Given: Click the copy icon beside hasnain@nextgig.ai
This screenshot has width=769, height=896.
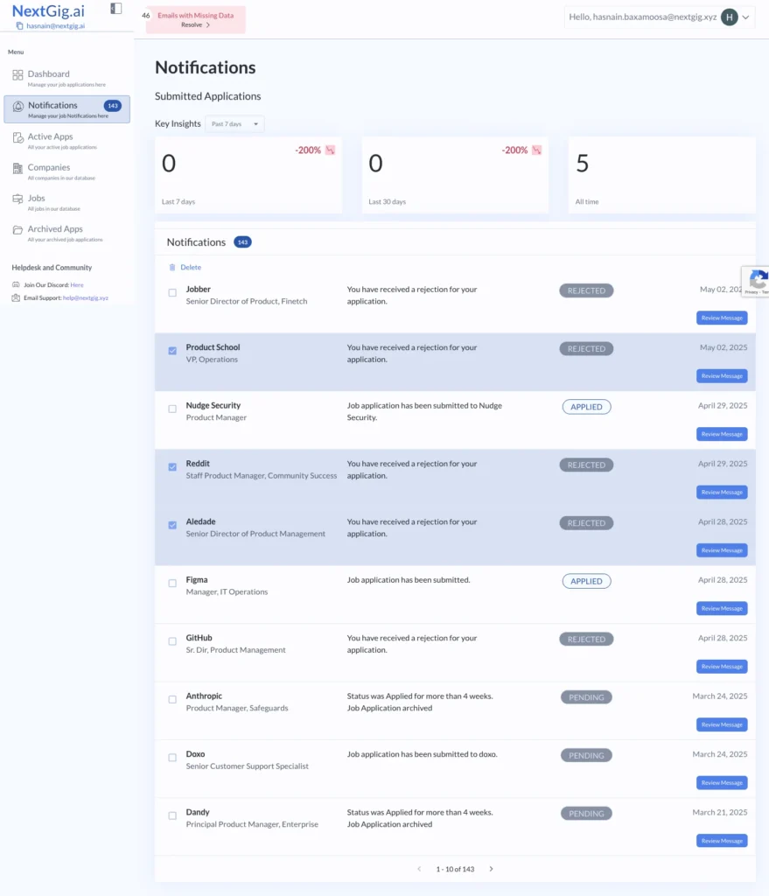Looking at the screenshot, I should point(19,25).
